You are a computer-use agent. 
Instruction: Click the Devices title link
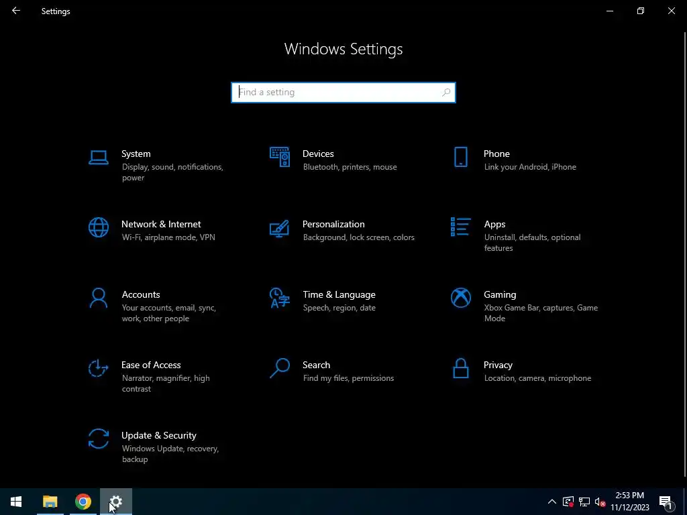(x=318, y=154)
